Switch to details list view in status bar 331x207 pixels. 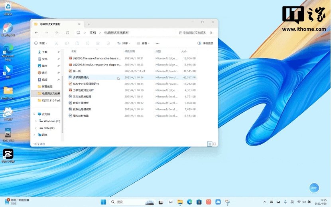coord(210,144)
